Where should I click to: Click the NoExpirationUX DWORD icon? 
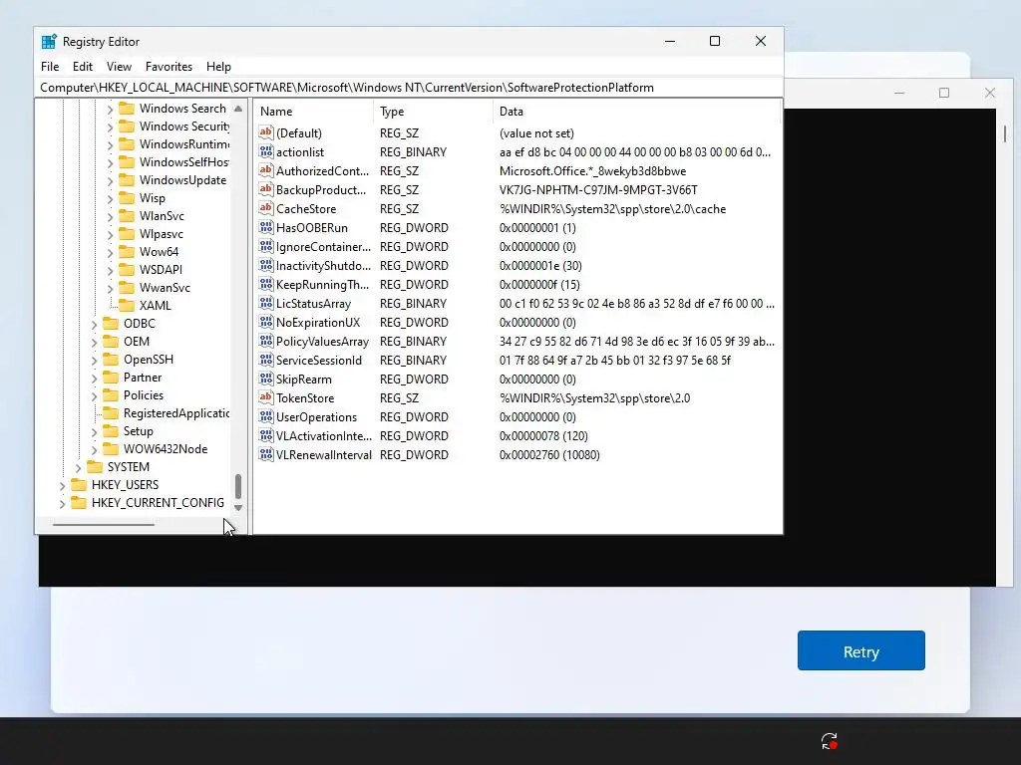click(x=265, y=322)
